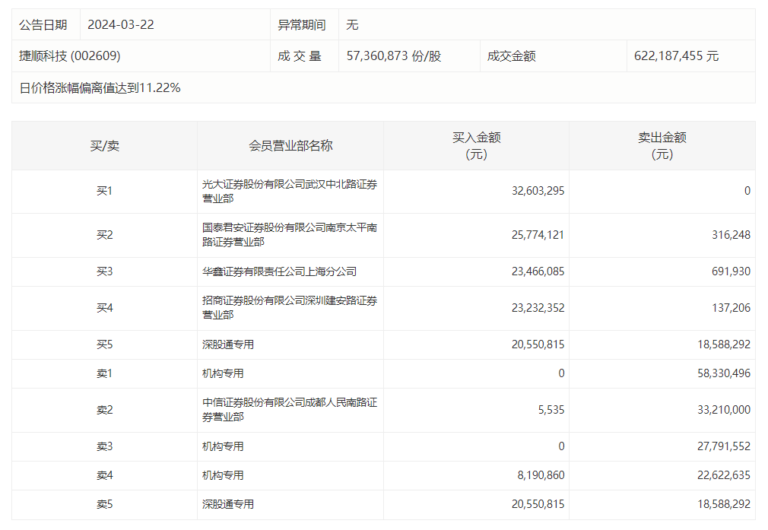Open the 捷顺科技 (002609) stock name
The image size is (768, 530).
point(70,56)
